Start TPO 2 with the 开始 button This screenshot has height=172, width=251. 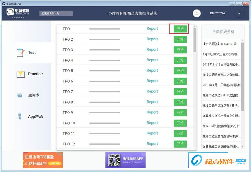coord(180,39)
